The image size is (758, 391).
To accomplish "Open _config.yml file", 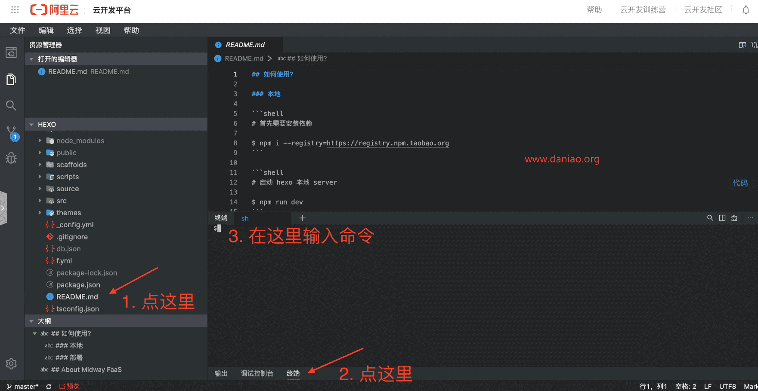I will pos(75,225).
